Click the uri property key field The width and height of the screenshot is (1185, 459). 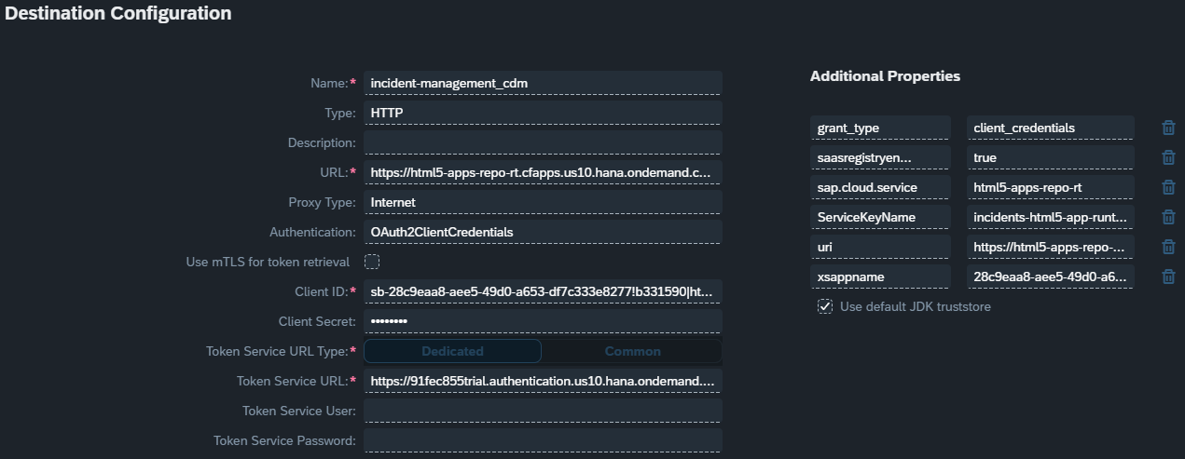(x=880, y=247)
